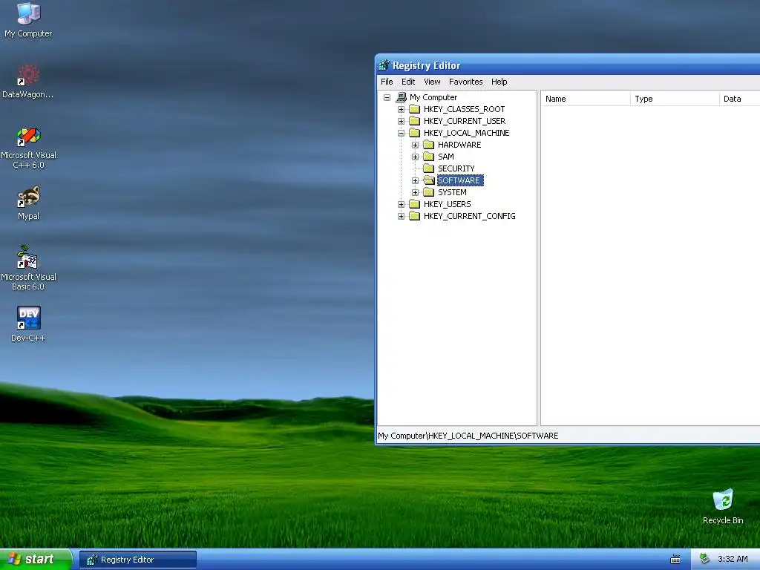Expand HKEY_CURRENT_CONFIG key
Viewport: 760px width, 570px height.
click(401, 216)
